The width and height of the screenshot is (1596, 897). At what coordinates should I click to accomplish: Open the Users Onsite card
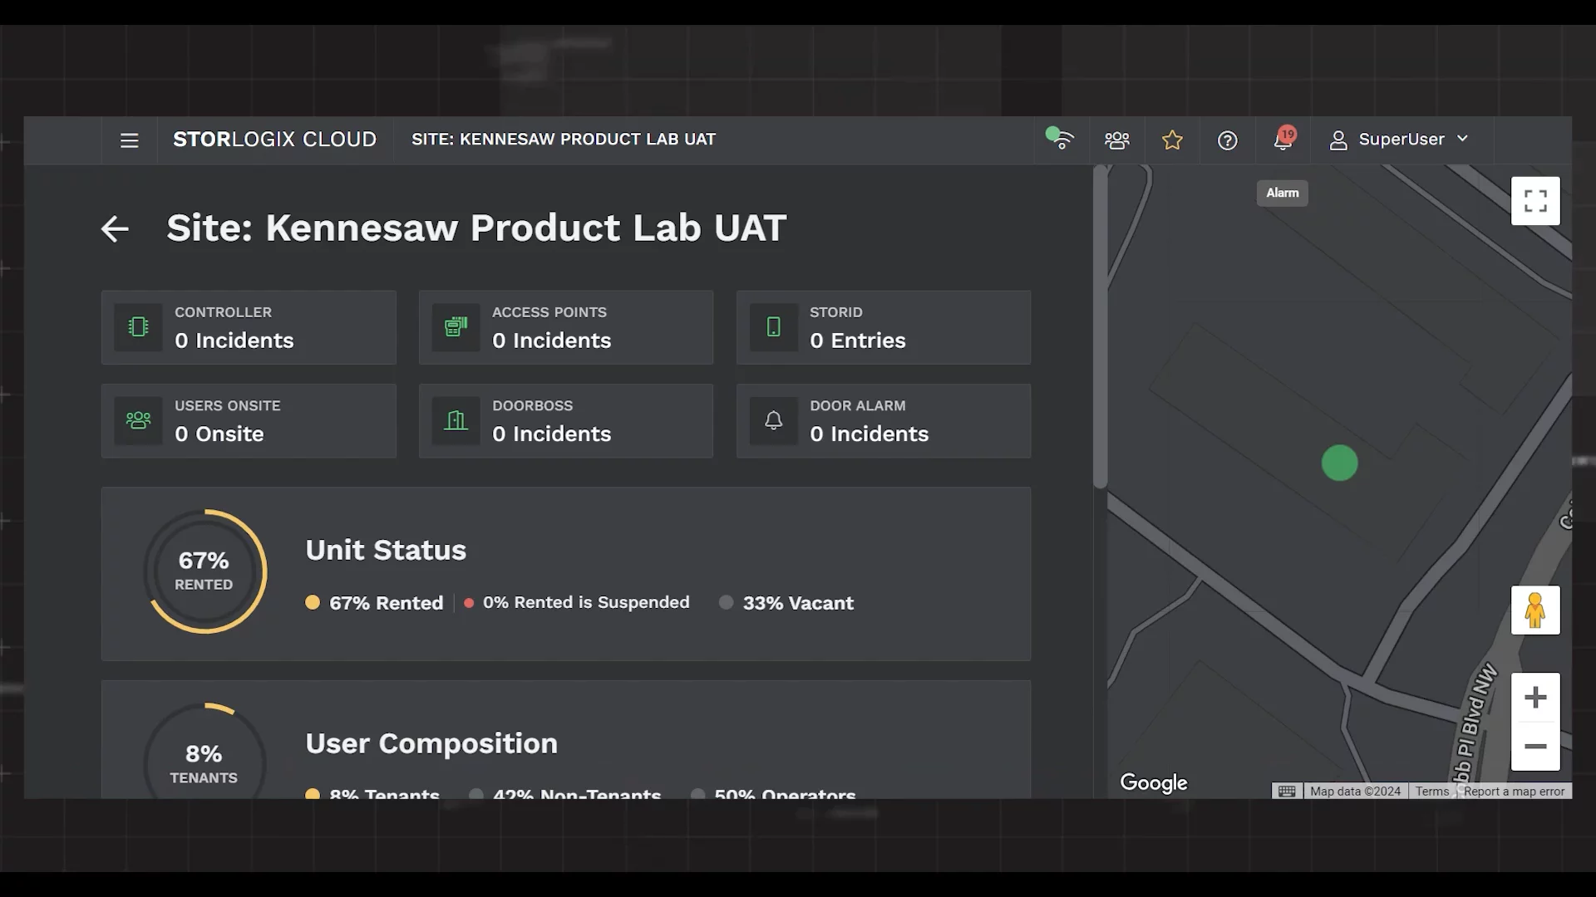[x=249, y=421]
